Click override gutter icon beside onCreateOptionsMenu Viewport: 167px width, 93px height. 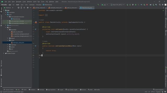[35, 46]
